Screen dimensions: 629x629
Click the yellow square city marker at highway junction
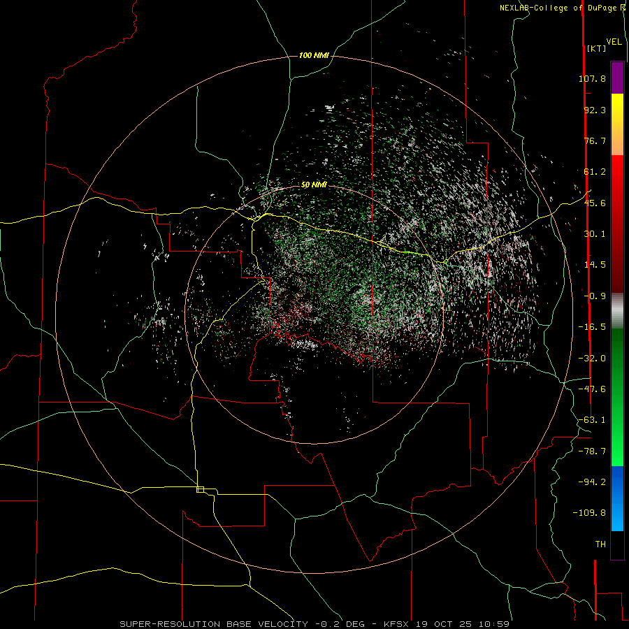click(200, 489)
